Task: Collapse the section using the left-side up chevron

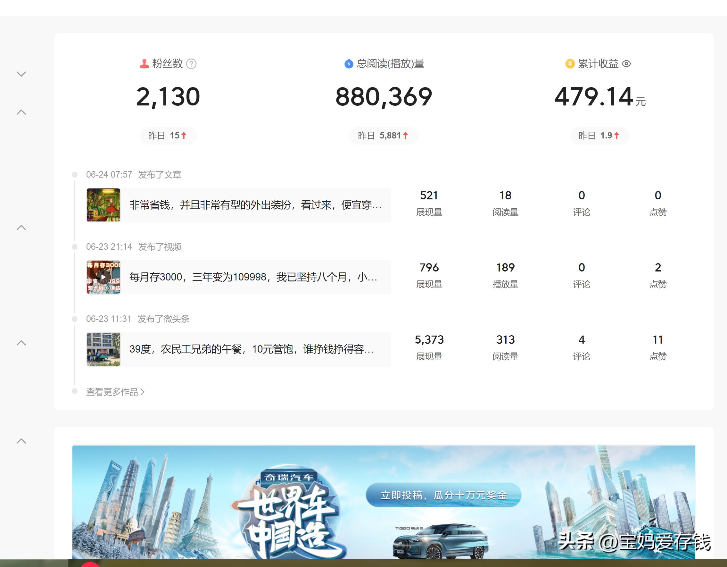Action: click(21, 112)
